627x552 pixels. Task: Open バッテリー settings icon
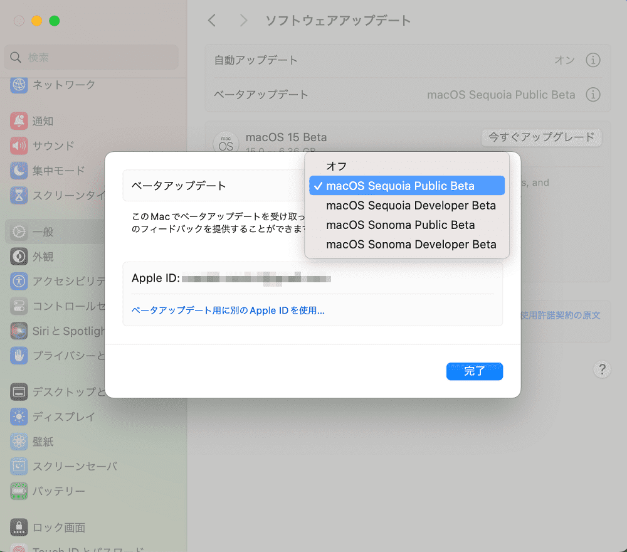pos(19,491)
